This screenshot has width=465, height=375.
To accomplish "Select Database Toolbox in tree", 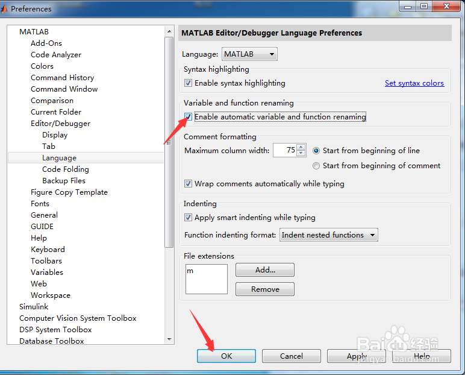I will click(x=52, y=341).
